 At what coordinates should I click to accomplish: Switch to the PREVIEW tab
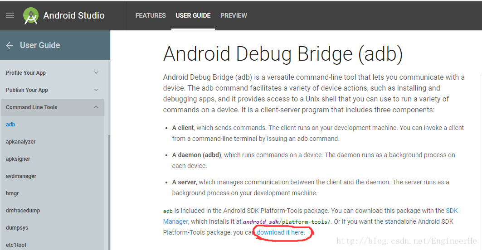[234, 15]
